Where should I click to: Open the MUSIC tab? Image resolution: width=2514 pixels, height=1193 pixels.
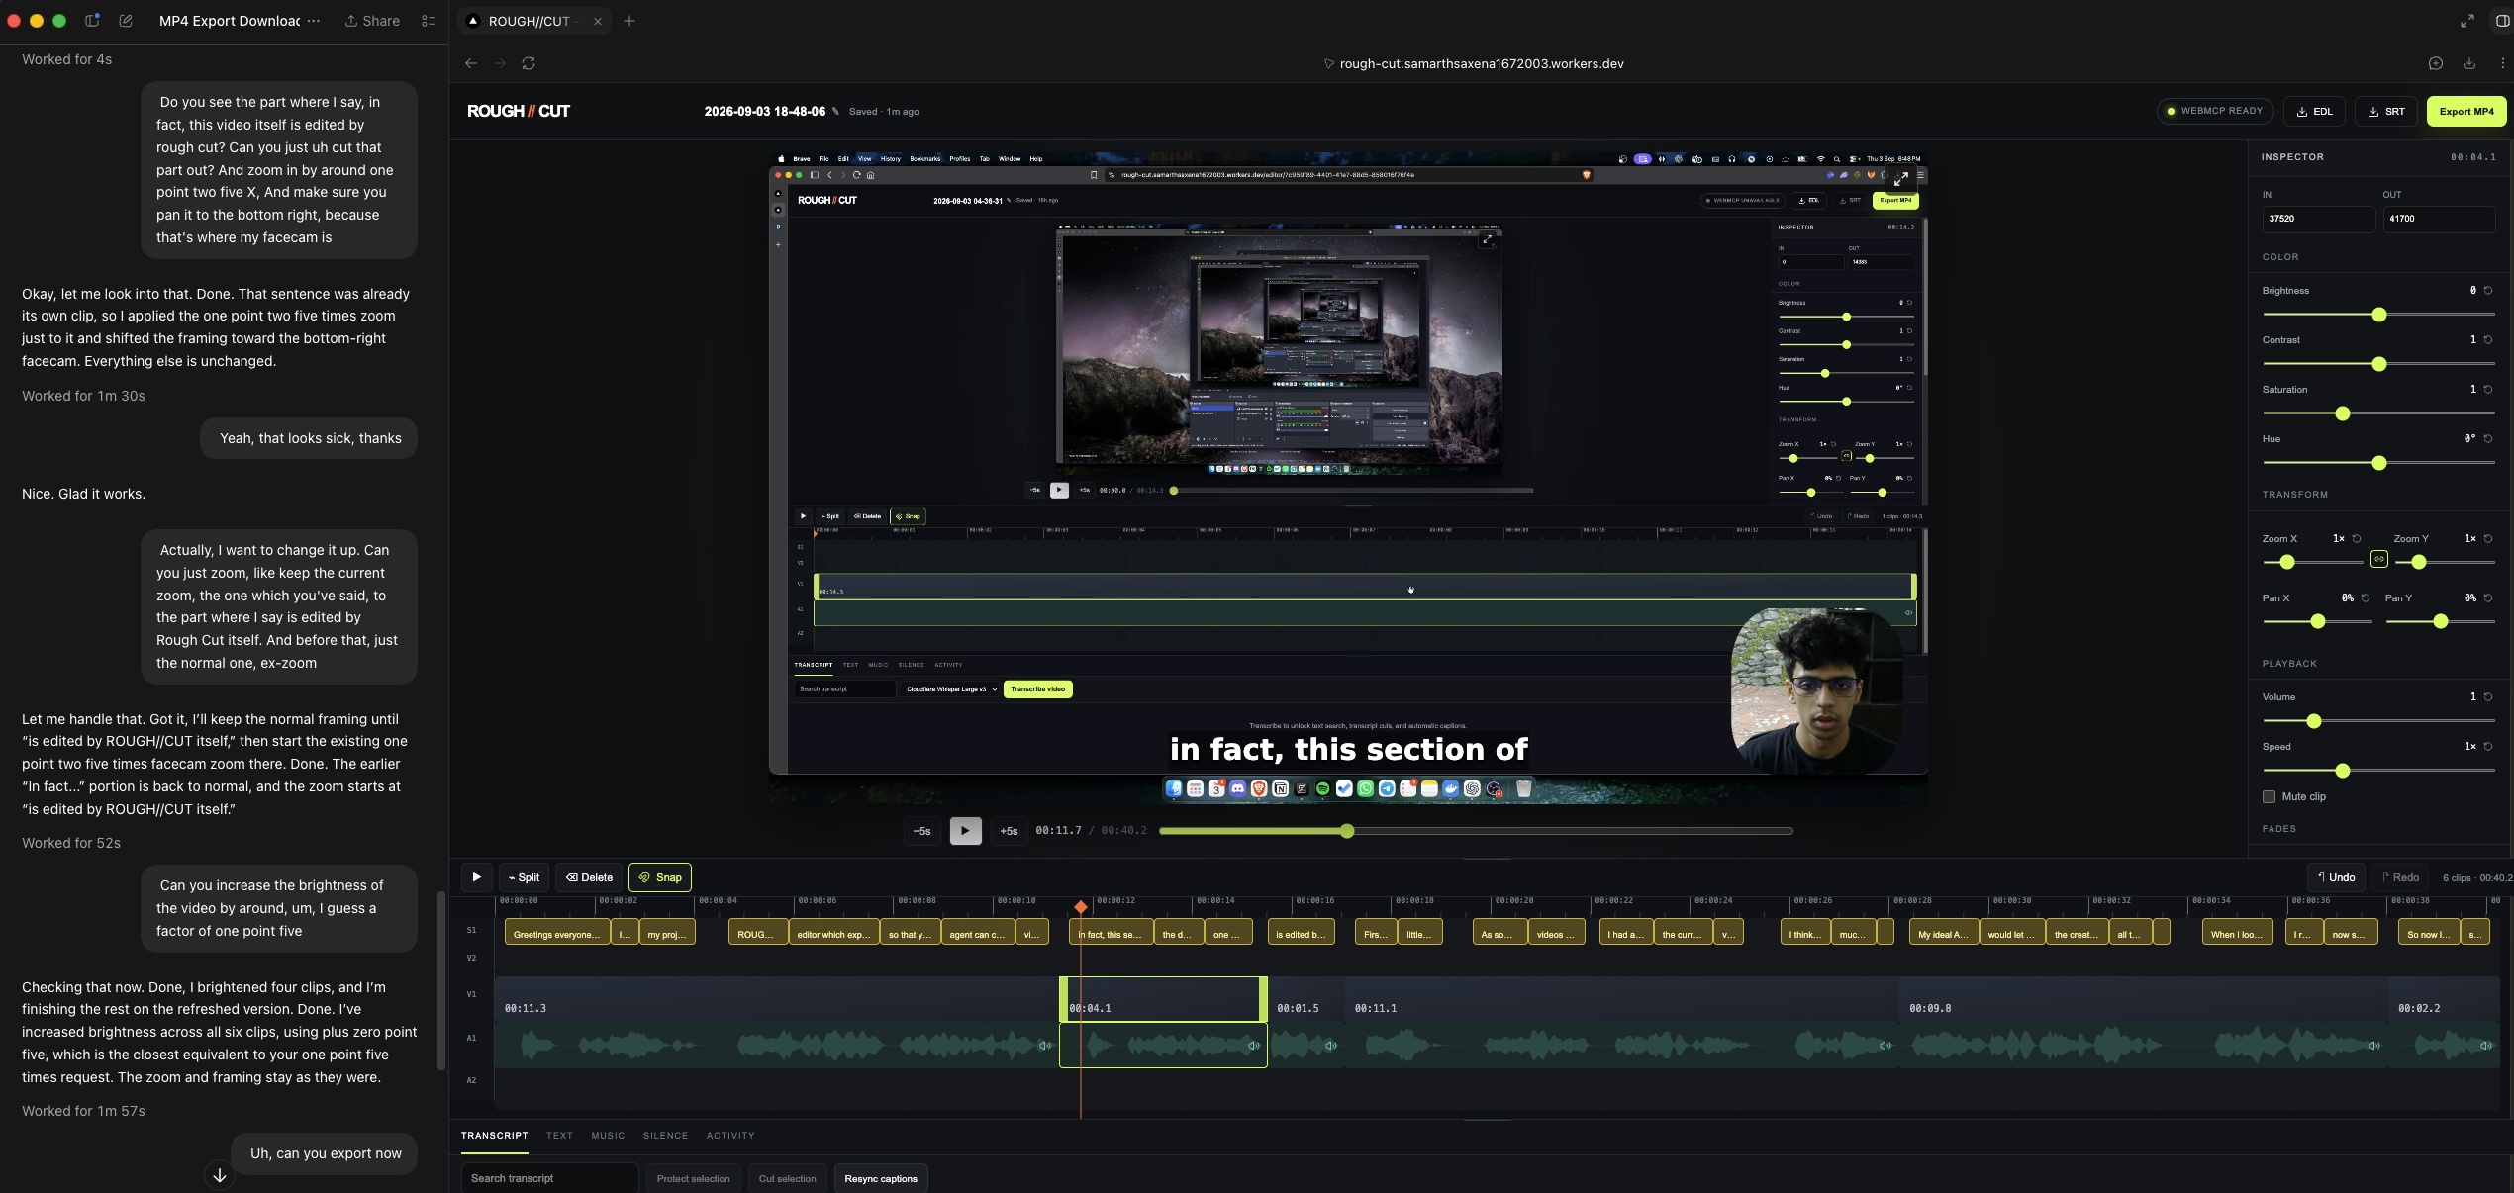click(x=608, y=1136)
